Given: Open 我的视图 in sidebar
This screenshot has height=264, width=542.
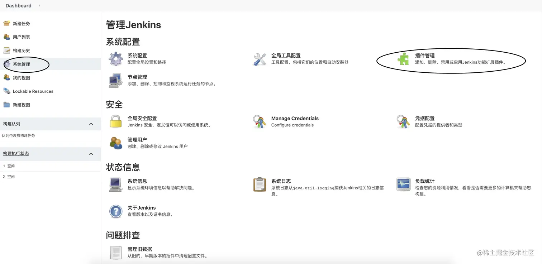Looking at the screenshot, I should click(22, 78).
